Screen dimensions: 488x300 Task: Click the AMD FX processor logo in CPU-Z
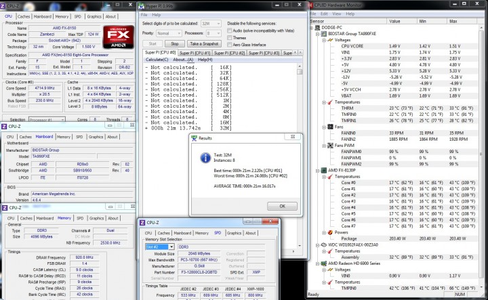click(119, 37)
